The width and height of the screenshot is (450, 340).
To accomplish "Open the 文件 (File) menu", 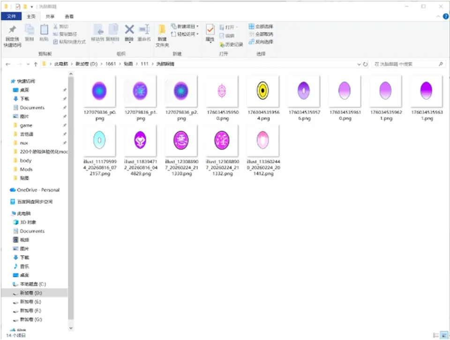I will tap(11, 16).
